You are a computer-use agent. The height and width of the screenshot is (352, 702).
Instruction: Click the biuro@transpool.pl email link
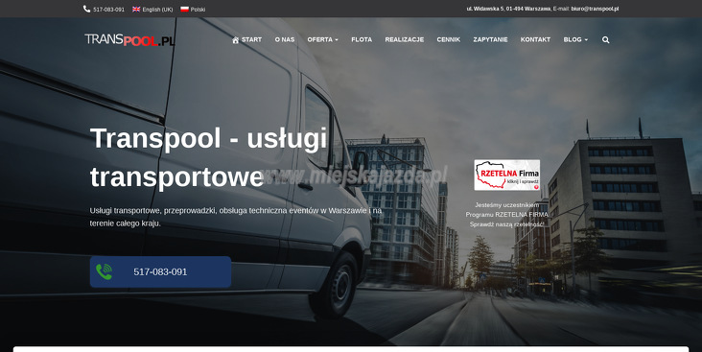[x=595, y=9]
